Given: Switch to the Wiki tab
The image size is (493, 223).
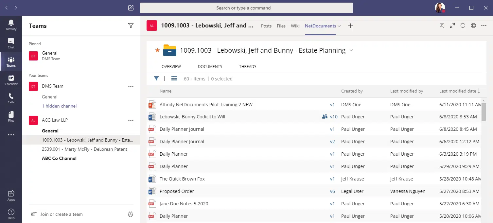Looking at the screenshot, I should [x=295, y=26].
